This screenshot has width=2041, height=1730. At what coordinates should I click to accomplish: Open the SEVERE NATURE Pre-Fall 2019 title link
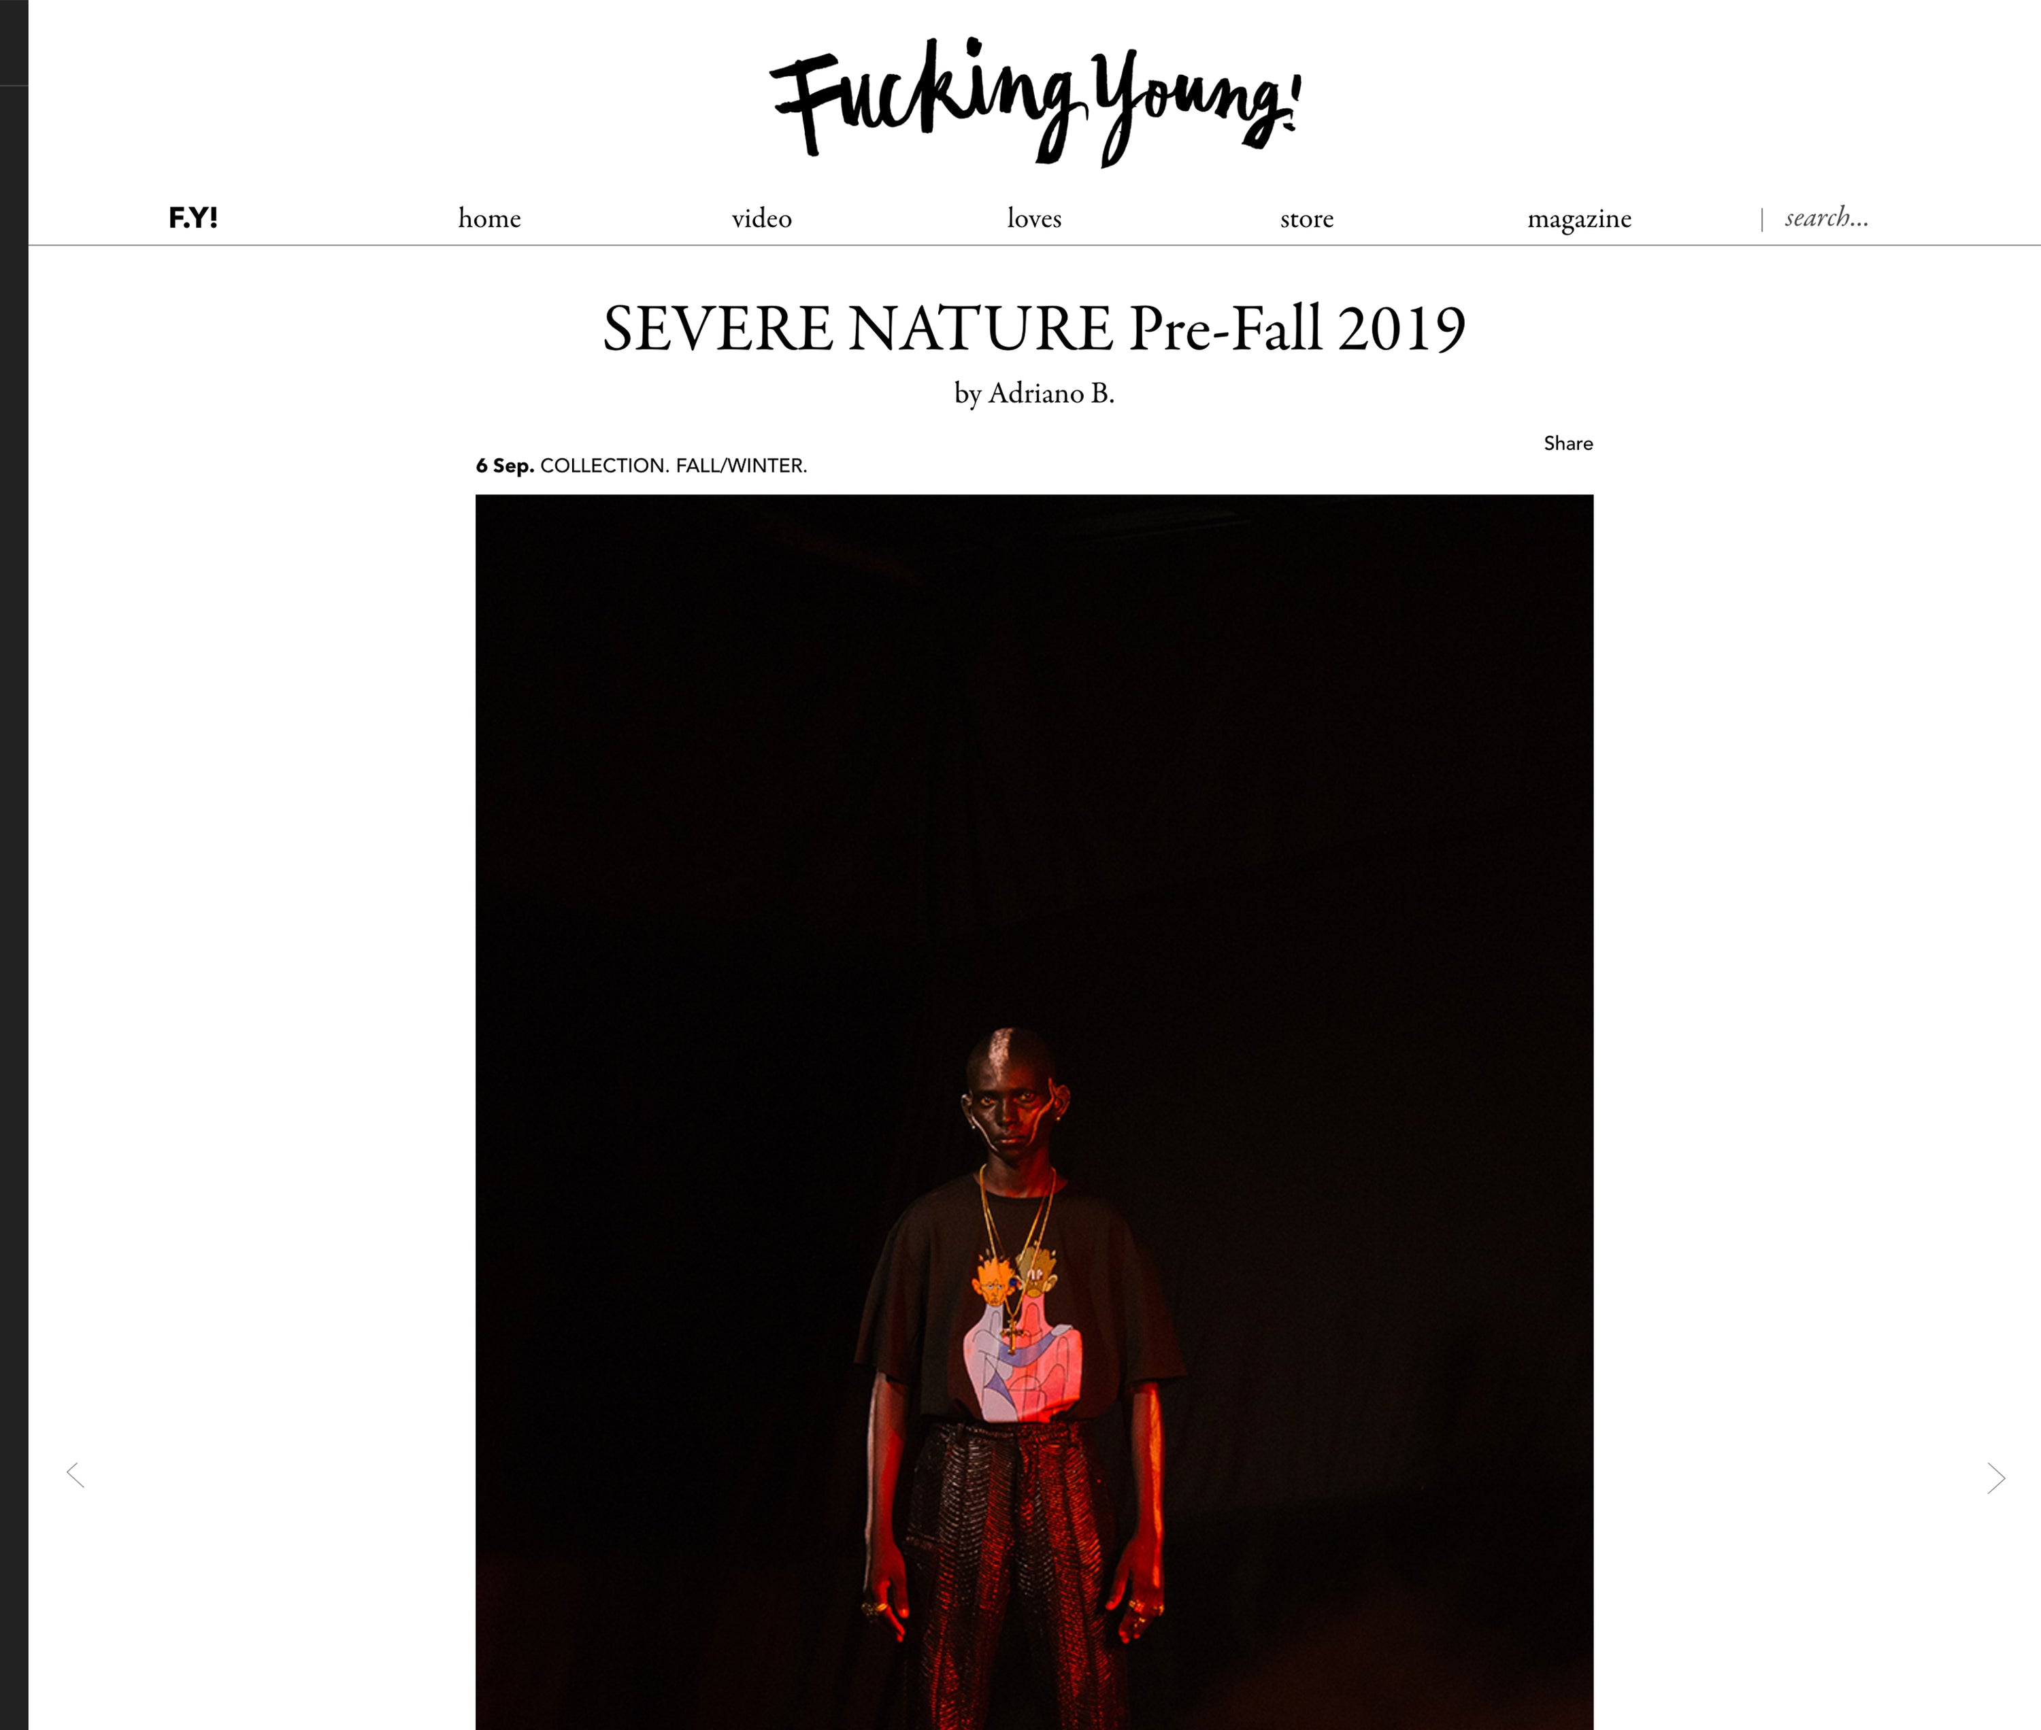[x=1034, y=328]
